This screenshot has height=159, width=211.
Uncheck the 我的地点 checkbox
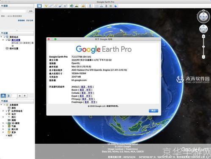click(x=5, y=37)
